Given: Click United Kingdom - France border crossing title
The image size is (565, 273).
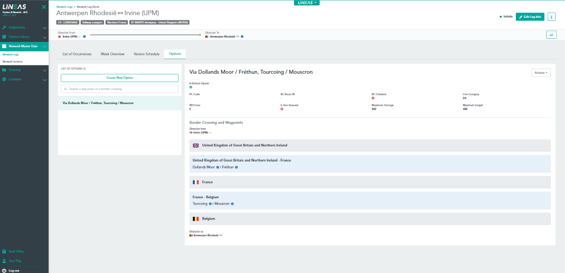Looking at the screenshot, I should 242,160.
